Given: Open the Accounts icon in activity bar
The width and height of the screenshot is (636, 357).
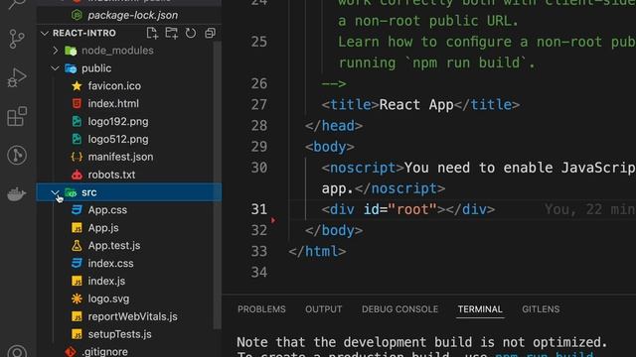Looking at the screenshot, I should coord(17,351).
